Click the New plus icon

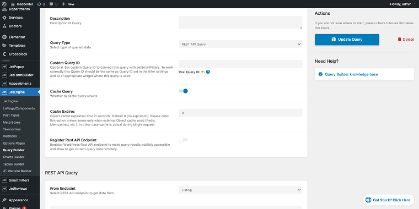click(63, 4)
